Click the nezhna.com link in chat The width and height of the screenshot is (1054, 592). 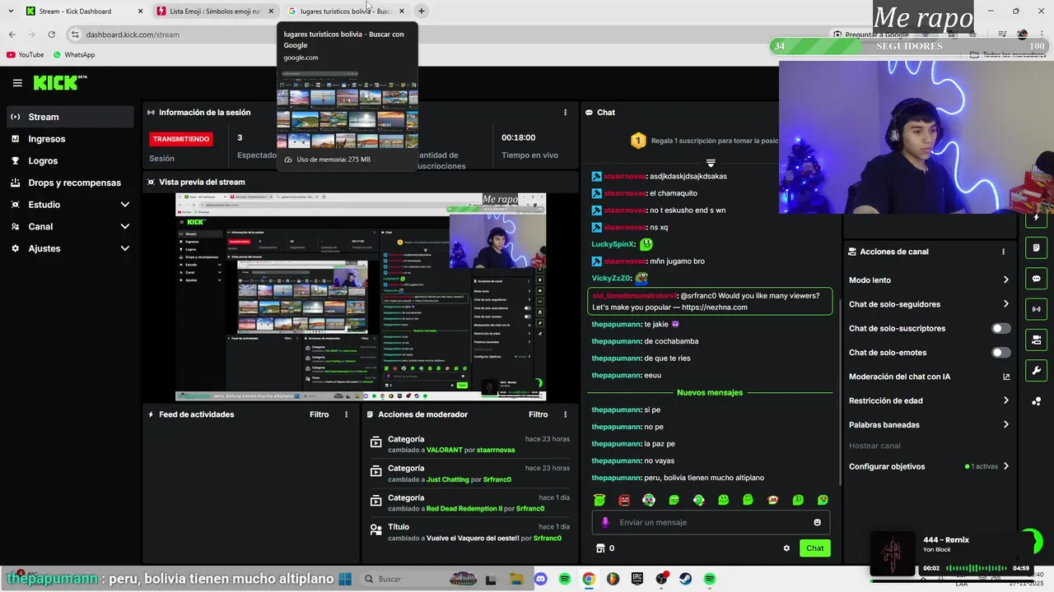tap(715, 308)
